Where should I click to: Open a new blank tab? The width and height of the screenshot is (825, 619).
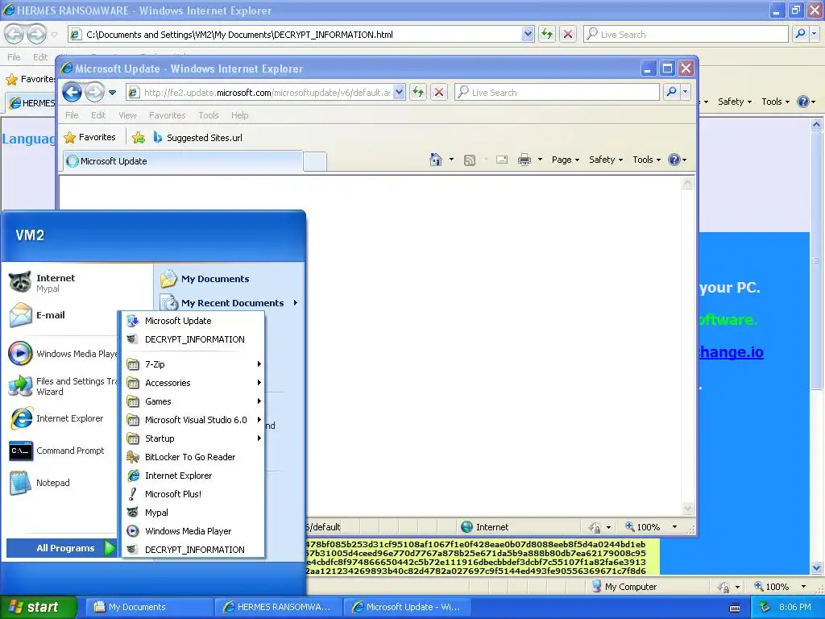[x=315, y=161]
